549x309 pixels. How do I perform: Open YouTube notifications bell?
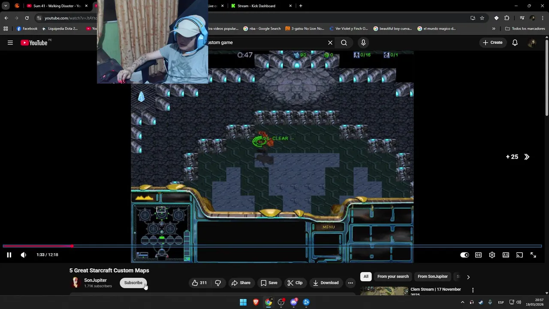[x=515, y=42]
